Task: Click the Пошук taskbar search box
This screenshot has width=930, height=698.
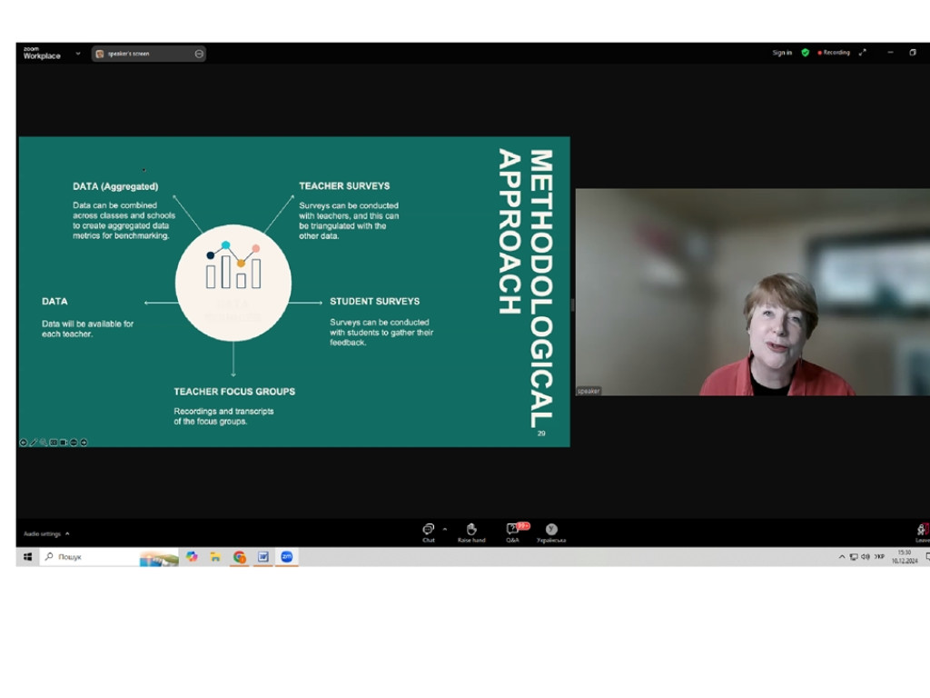Action: pos(89,557)
